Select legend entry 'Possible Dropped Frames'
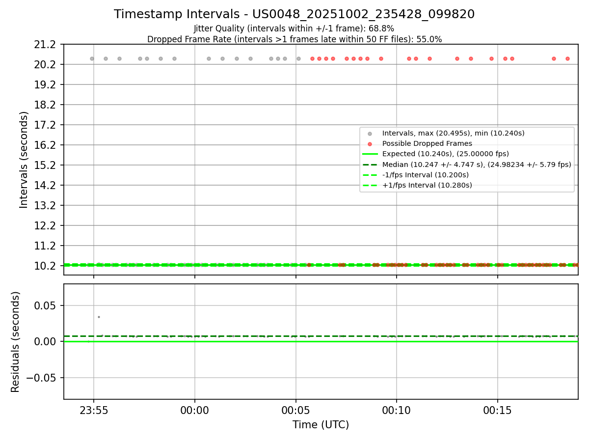The height and width of the screenshot is (442, 589). (x=427, y=143)
